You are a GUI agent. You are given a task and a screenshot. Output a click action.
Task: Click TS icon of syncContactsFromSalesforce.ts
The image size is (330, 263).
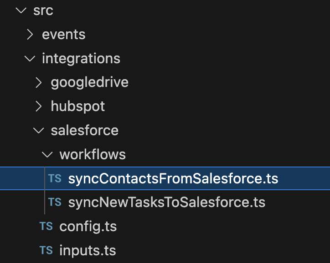tap(55, 178)
